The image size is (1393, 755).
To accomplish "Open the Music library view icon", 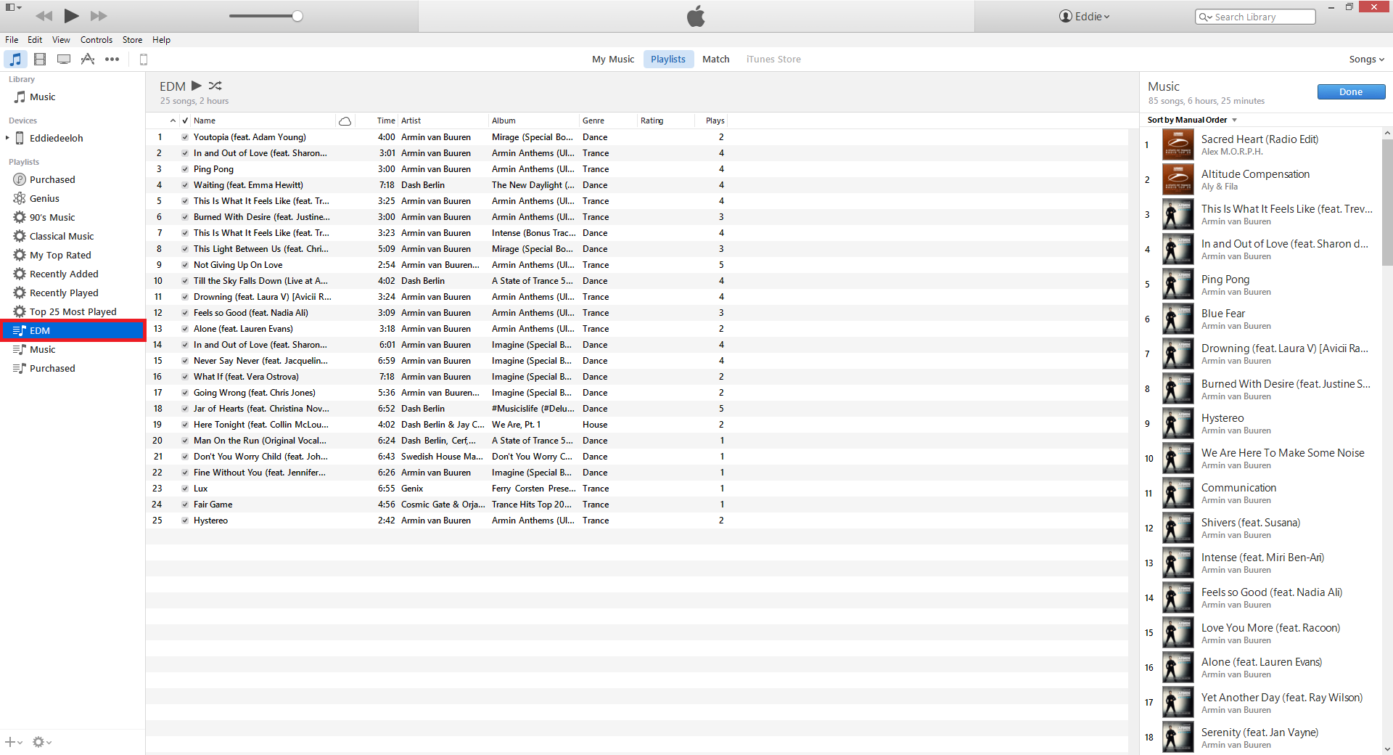I will (15, 59).
